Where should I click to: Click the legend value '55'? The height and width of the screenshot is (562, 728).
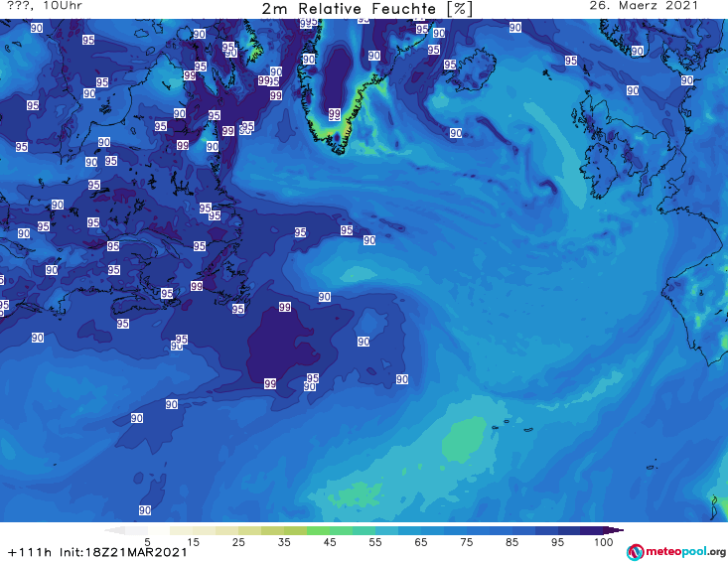point(375,542)
